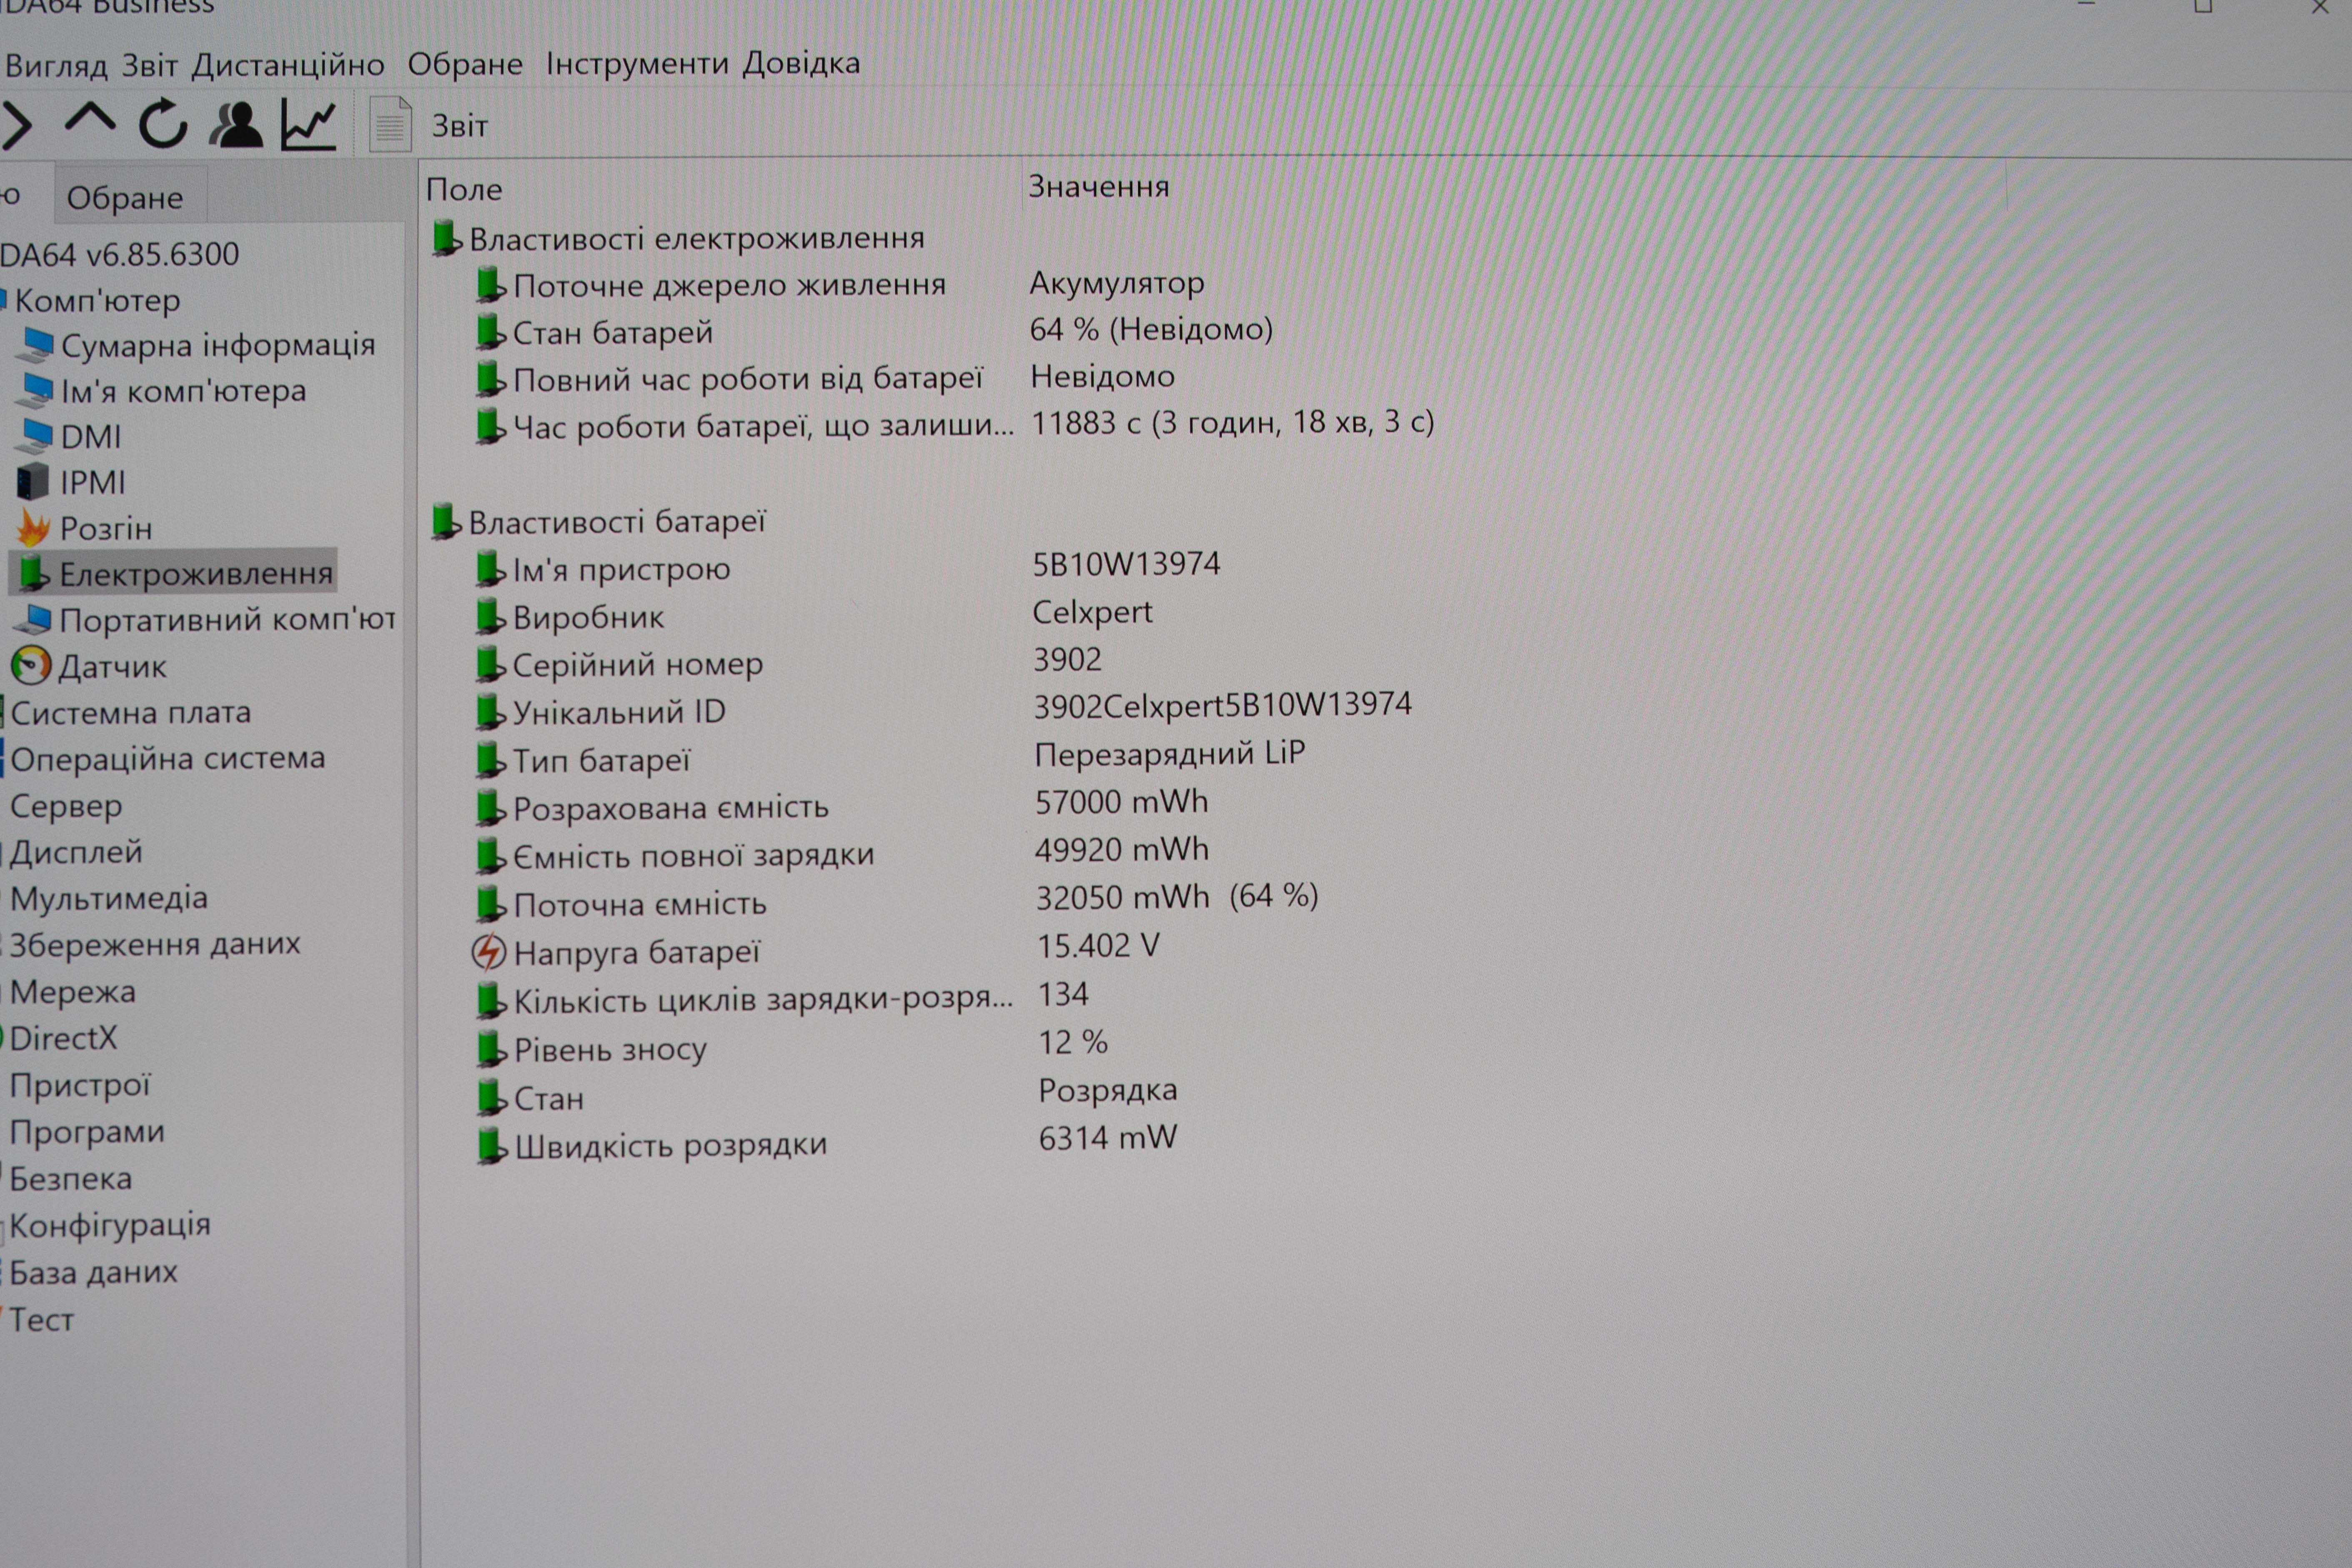The width and height of the screenshot is (2352, 1568).
Task: Click the refresh toolbar icon
Action: [x=163, y=124]
